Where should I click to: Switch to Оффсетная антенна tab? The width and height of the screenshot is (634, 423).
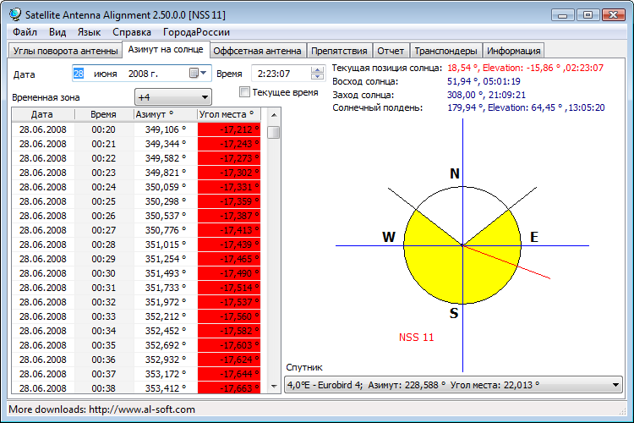(256, 51)
